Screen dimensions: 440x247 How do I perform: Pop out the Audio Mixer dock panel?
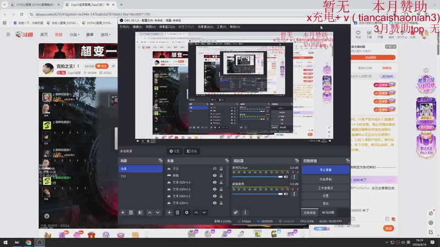pos(296,161)
